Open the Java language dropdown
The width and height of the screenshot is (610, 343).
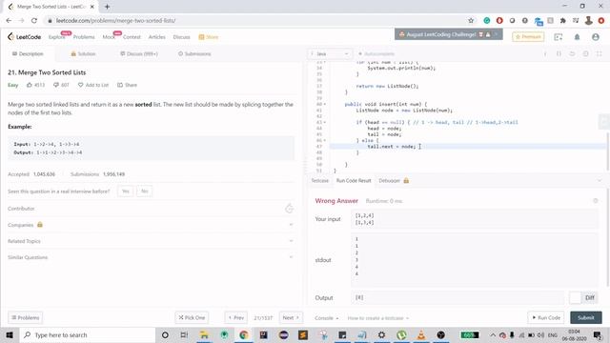coord(330,53)
